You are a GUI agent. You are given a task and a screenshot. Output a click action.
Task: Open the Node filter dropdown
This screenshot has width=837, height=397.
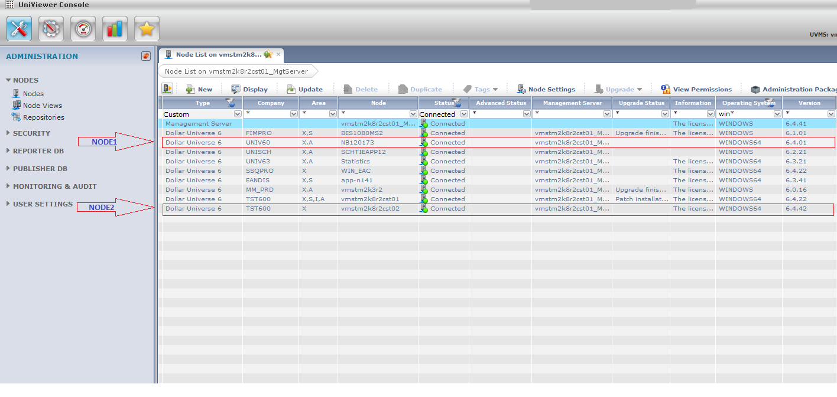413,114
